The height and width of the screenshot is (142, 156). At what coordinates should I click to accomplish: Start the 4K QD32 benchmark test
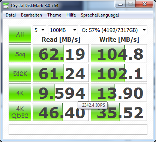click(x=20, y=112)
